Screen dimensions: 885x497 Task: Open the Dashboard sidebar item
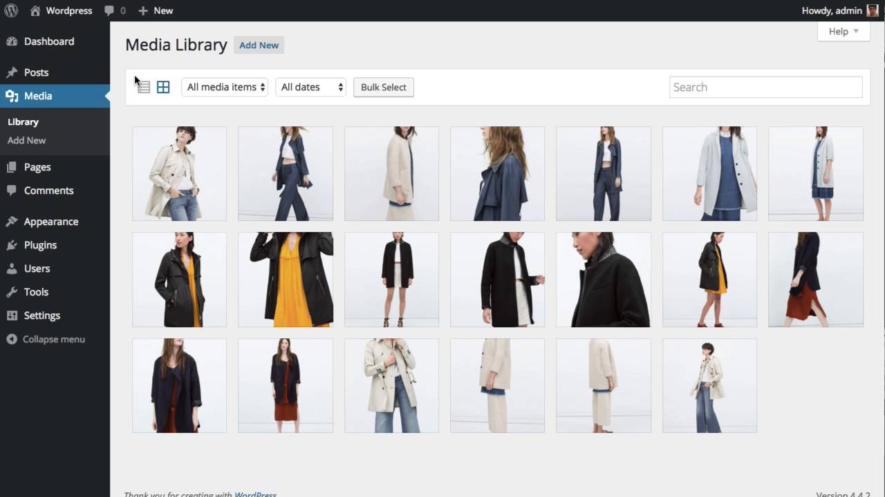pyautogui.click(x=48, y=41)
